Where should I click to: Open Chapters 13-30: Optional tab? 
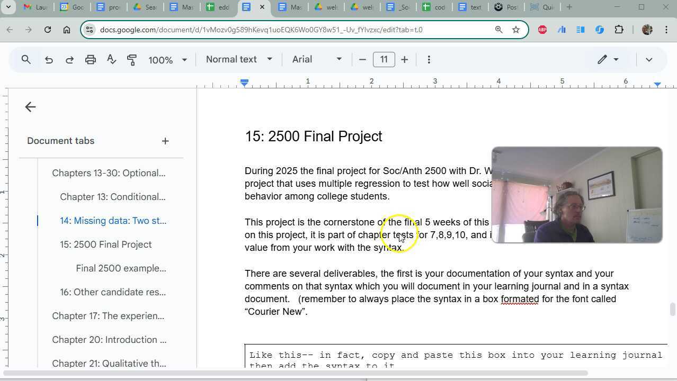click(x=109, y=173)
